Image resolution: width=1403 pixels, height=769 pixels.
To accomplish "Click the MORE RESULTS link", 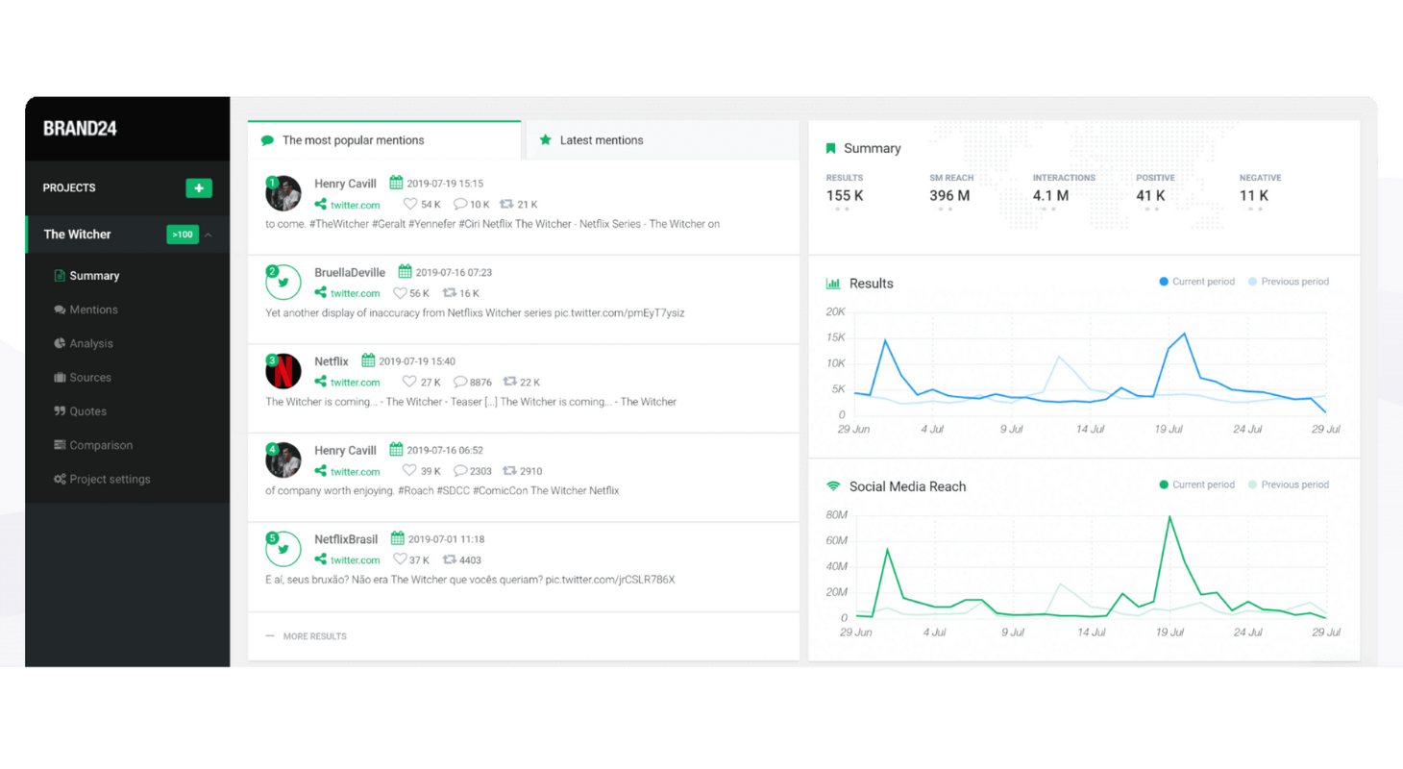I will 315,636.
